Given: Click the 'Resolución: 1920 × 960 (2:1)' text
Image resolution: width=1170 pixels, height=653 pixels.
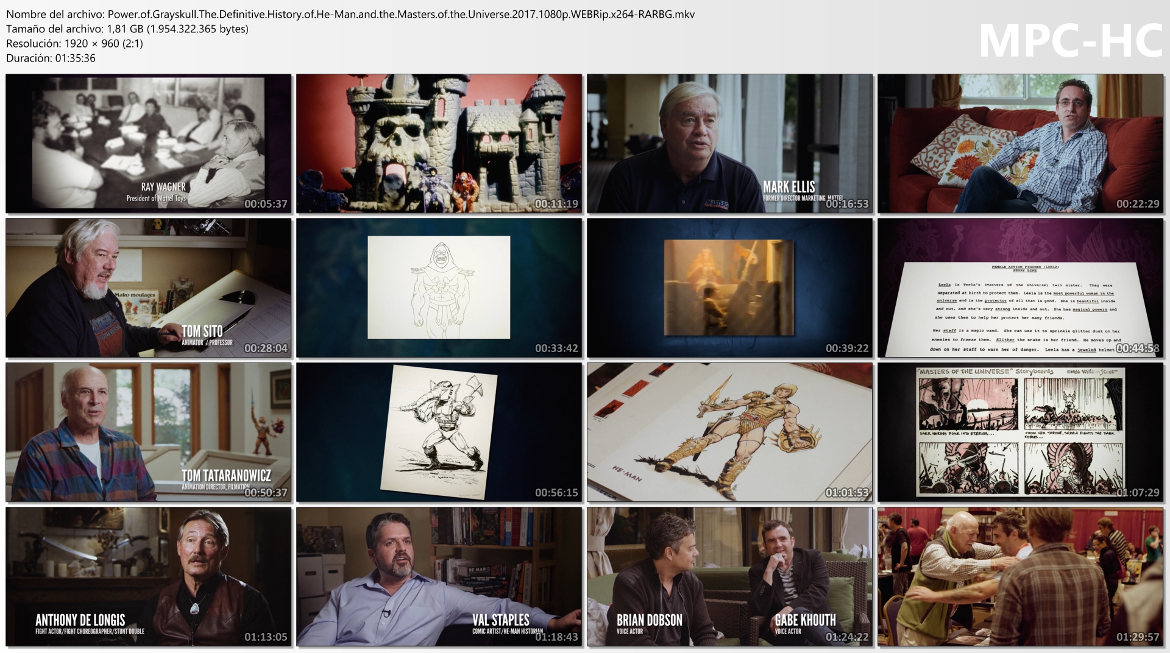Looking at the screenshot, I should point(74,43).
